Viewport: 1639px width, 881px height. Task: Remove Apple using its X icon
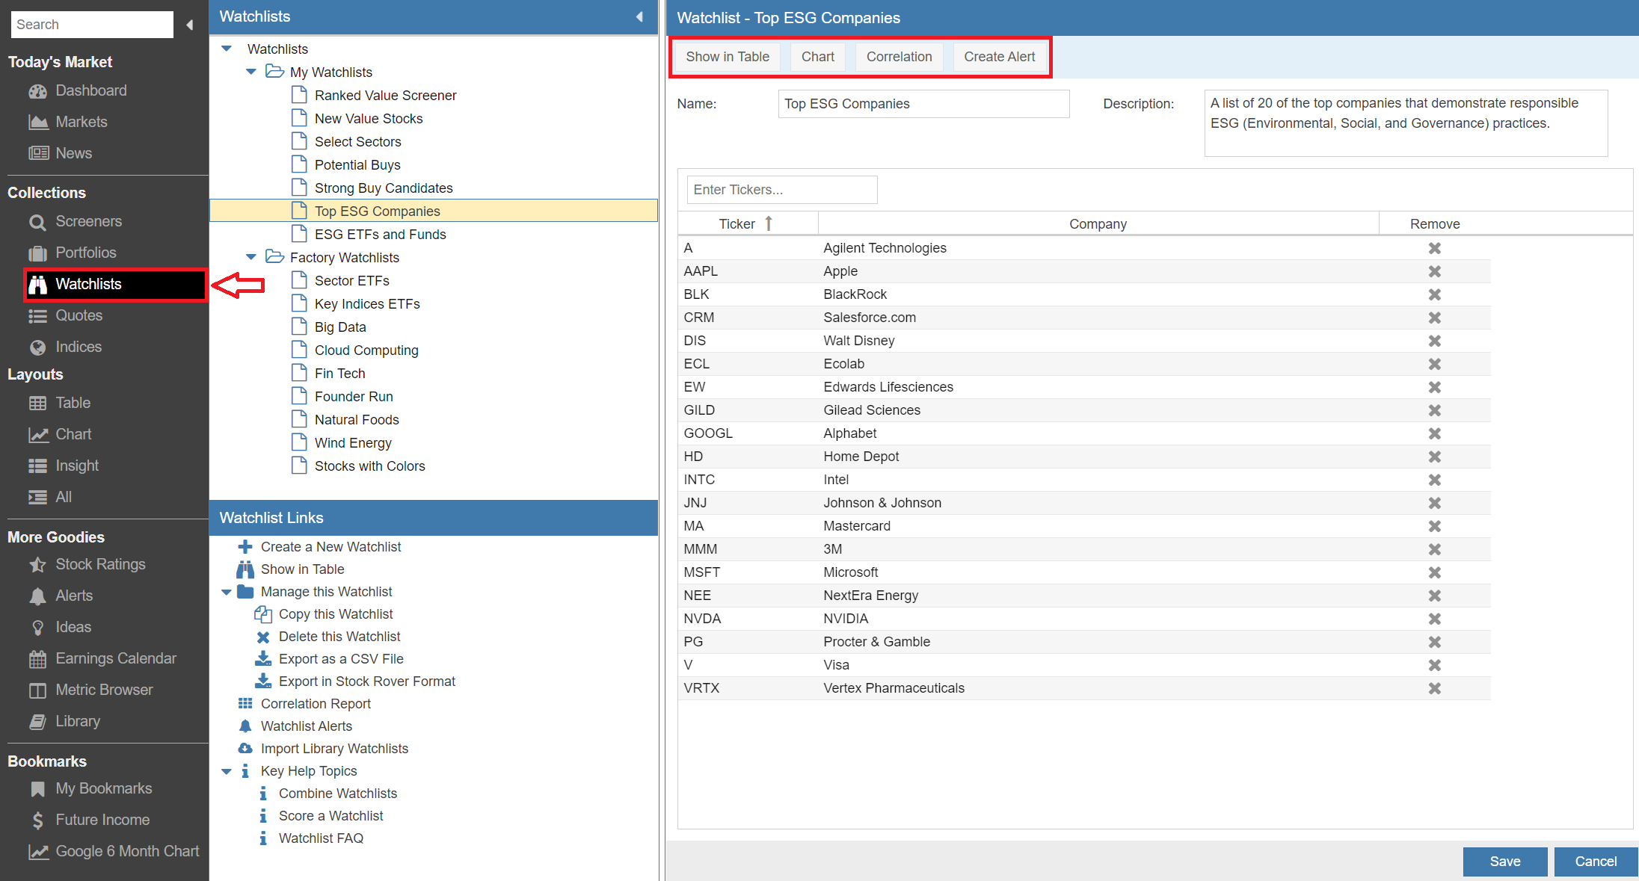tap(1434, 271)
